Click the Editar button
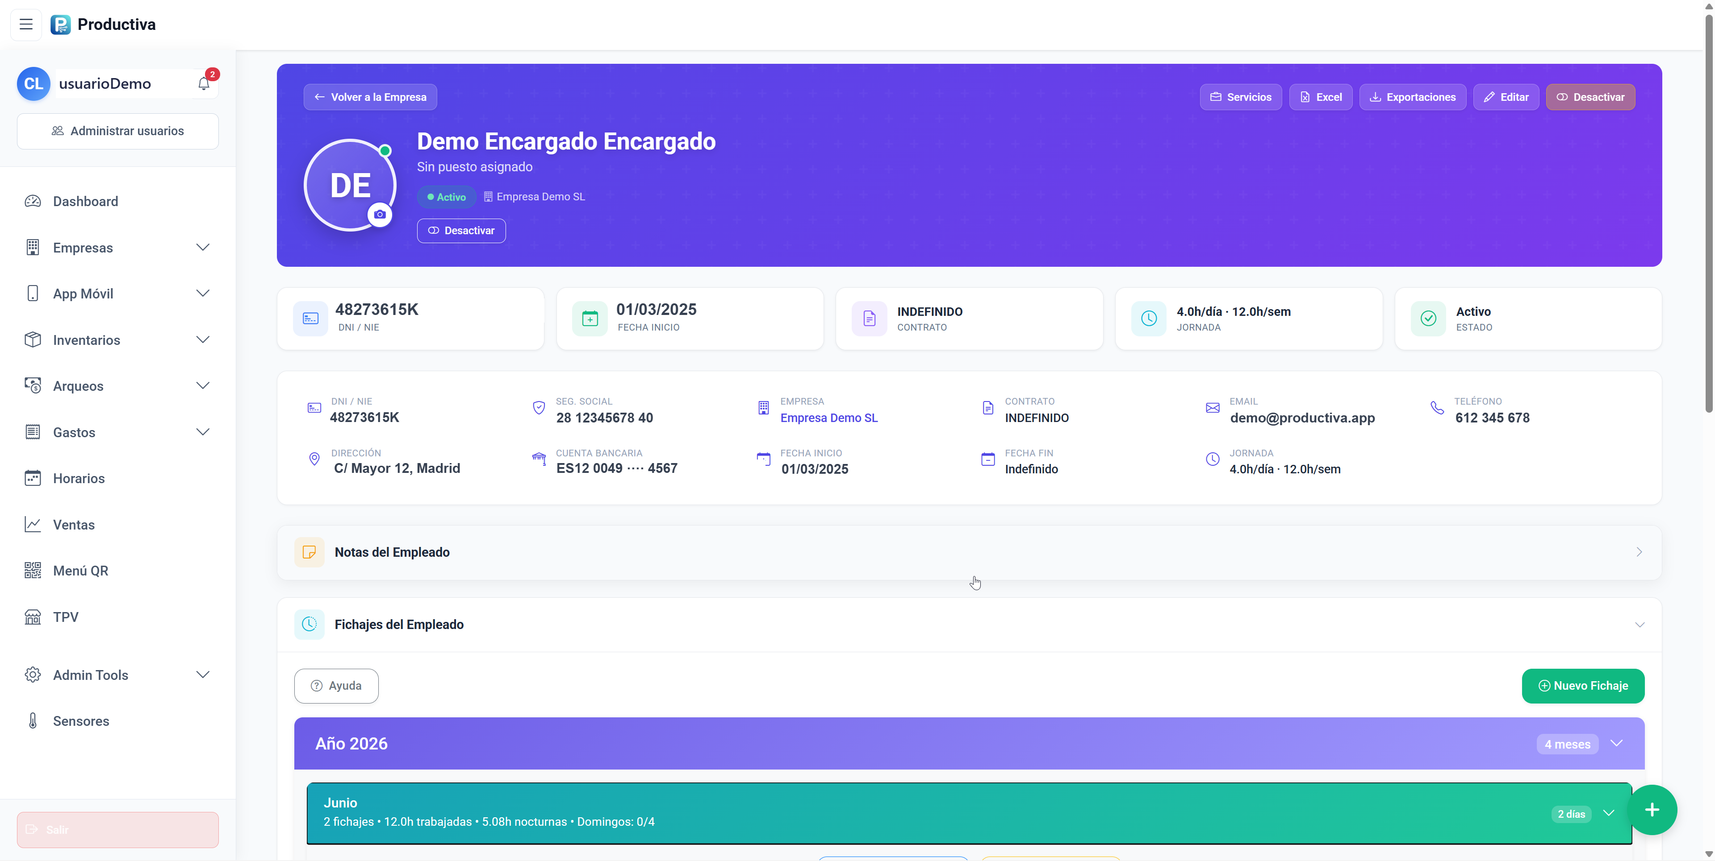 tap(1505, 97)
